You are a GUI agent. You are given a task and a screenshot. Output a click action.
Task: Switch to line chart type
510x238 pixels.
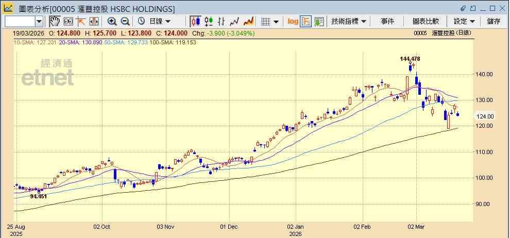point(234,22)
